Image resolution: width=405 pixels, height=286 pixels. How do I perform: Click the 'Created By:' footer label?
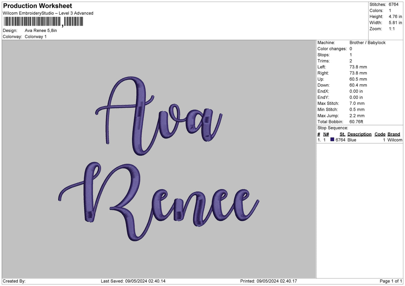14,281
